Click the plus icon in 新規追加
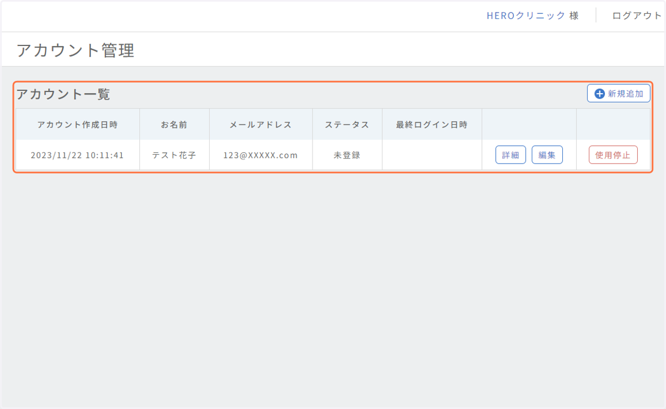The width and height of the screenshot is (666, 409). tap(599, 94)
